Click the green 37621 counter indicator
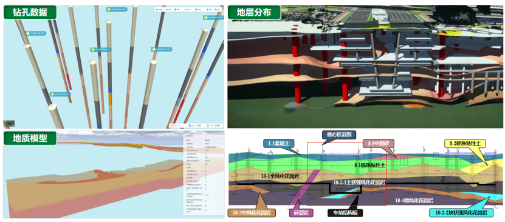 point(213,126)
